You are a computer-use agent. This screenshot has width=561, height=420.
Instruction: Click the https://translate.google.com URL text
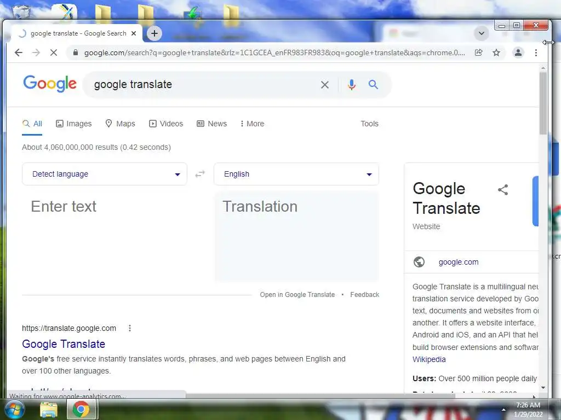[69, 328]
